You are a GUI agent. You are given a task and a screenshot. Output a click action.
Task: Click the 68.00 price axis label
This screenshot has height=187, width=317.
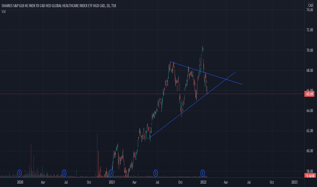pyautogui.click(x=310, y=70)
